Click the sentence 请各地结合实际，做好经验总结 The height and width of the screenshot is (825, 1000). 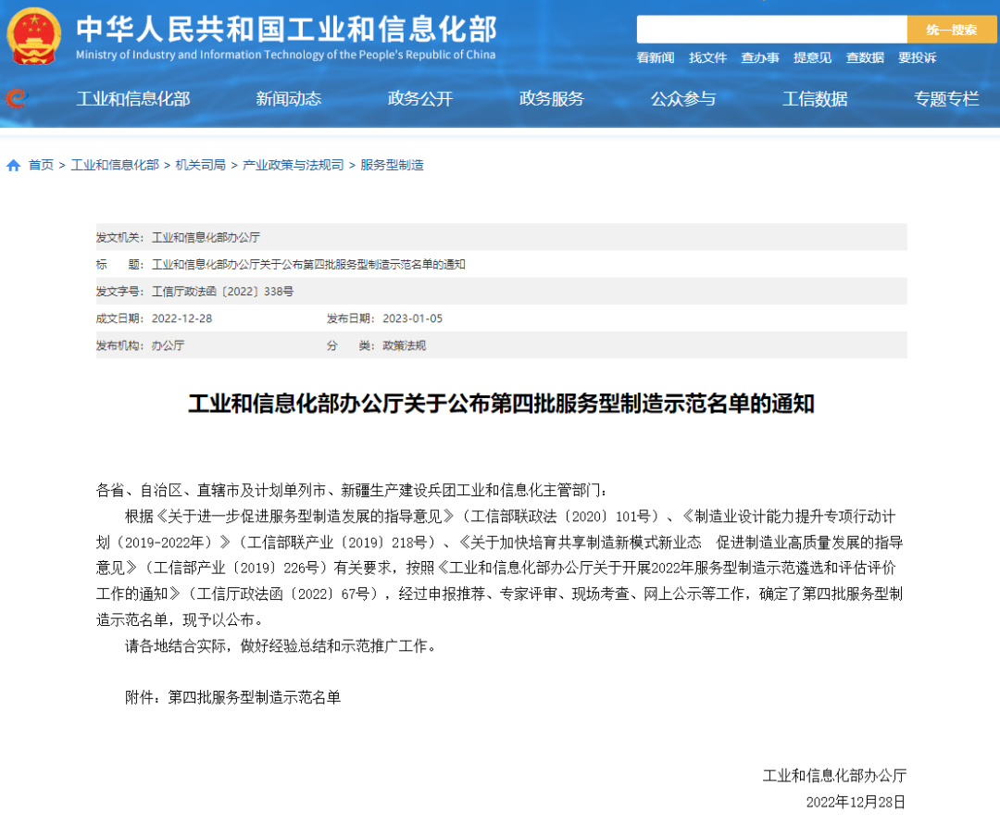coord(281,646)
